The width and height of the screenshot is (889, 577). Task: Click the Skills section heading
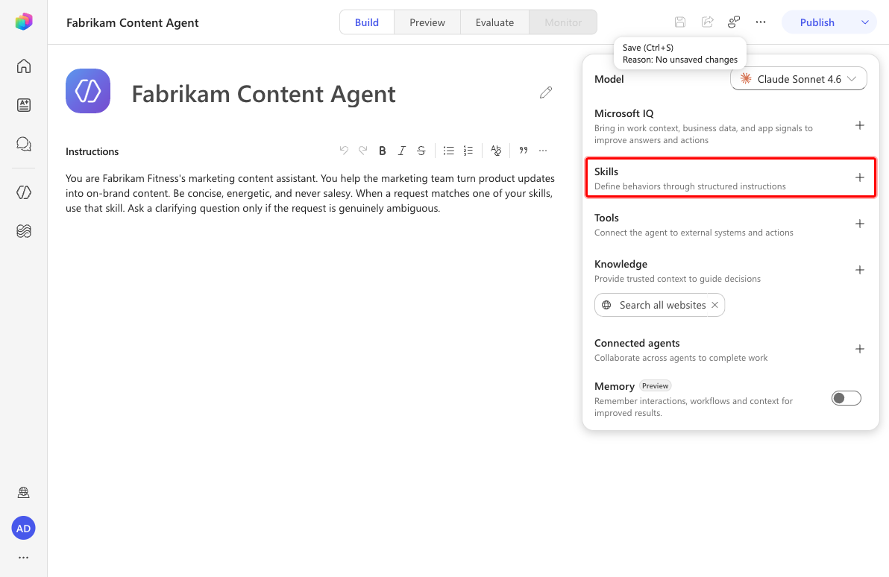click(606, 171)
